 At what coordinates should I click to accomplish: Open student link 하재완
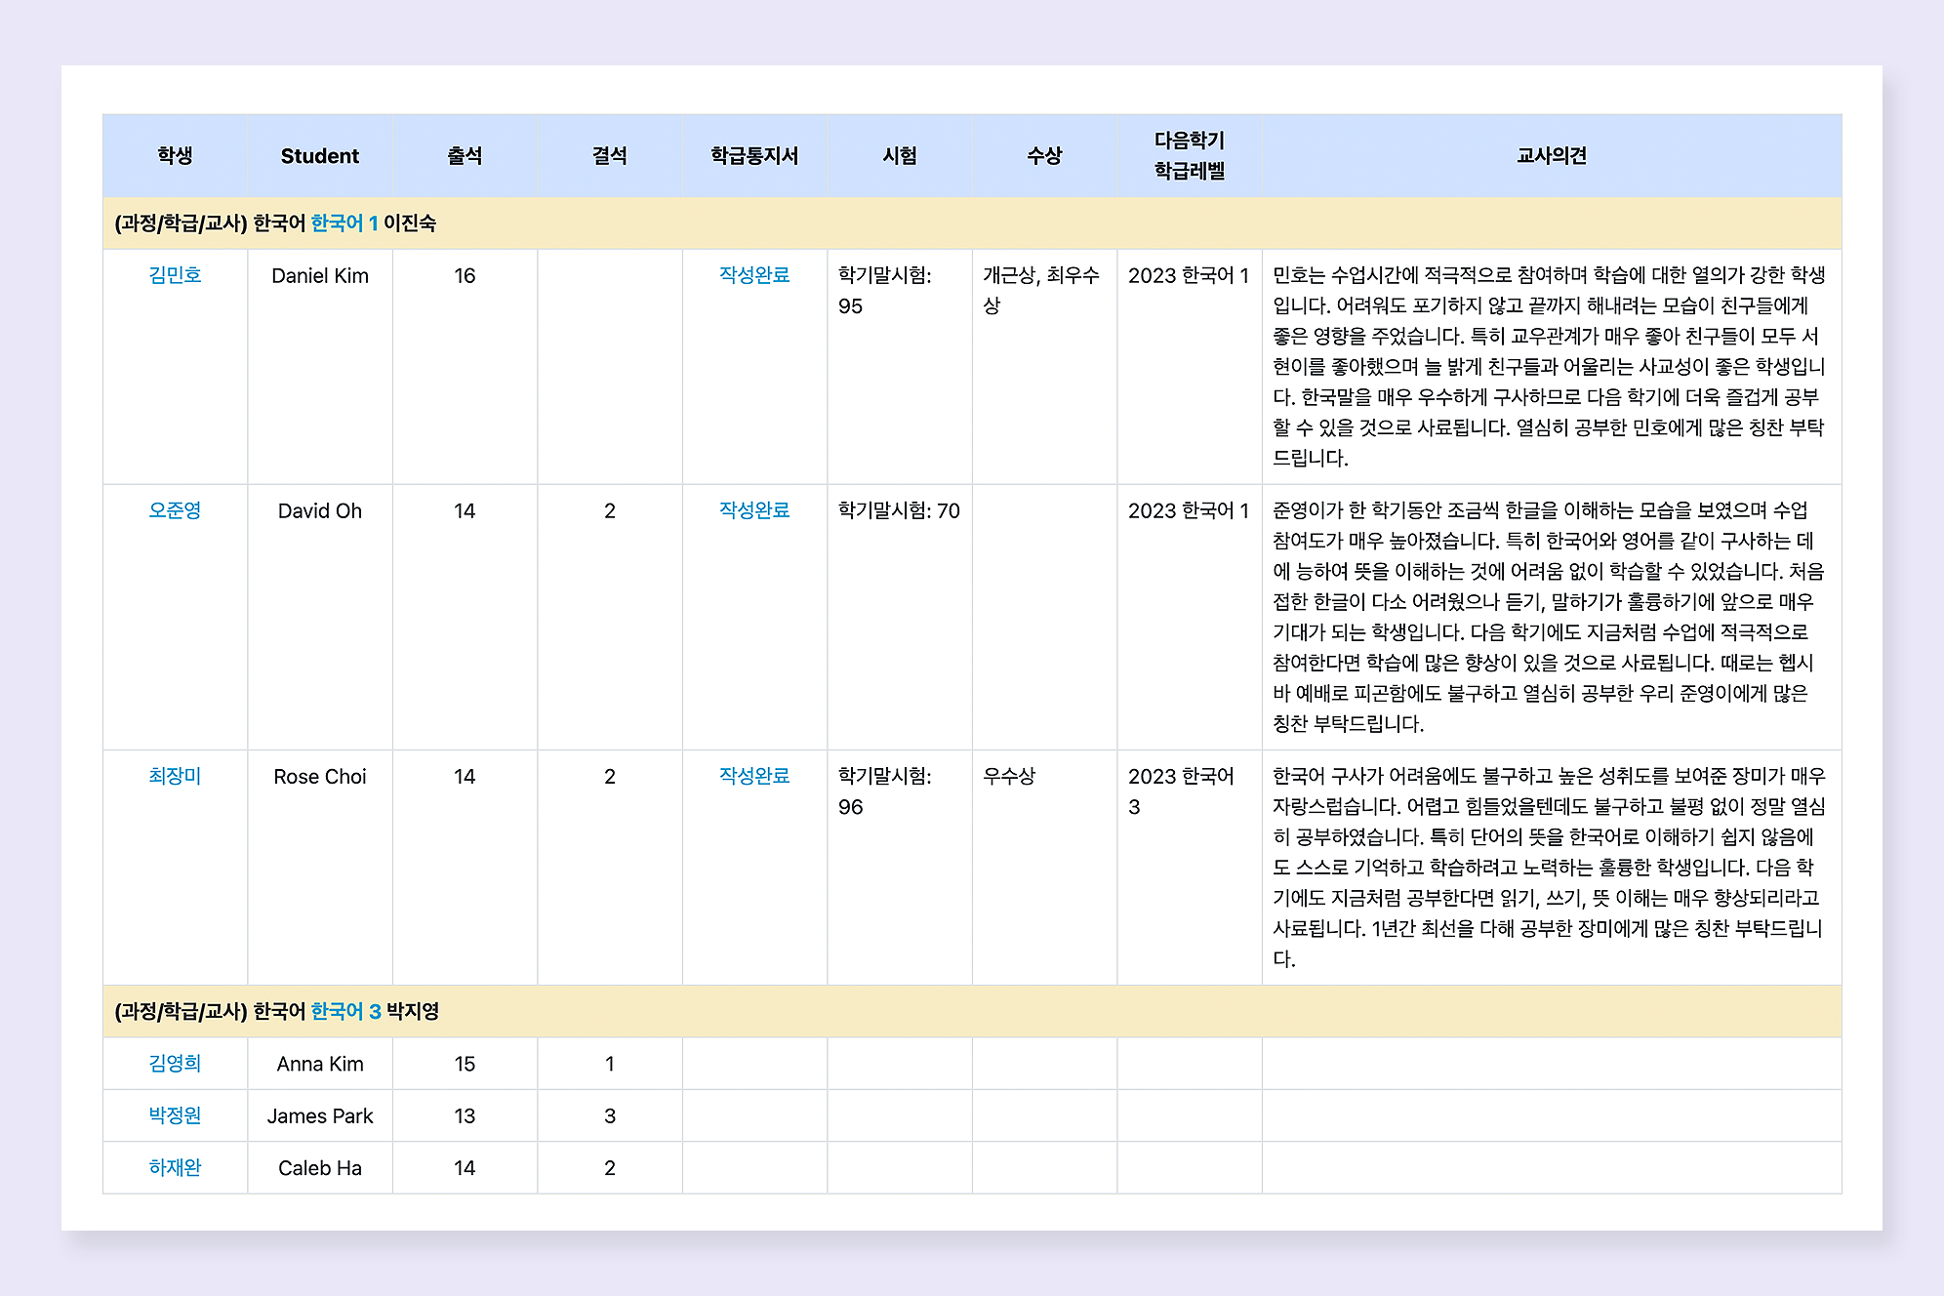click(x=175, y=1167)
